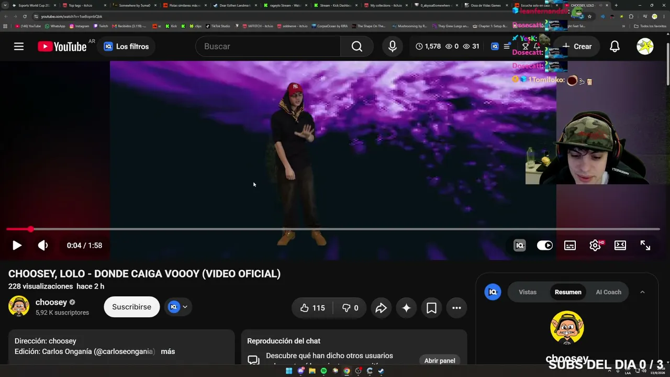The height and width of the screenshot is (377, 670).
Task: Share this video
Action: [x=381, y=308]
